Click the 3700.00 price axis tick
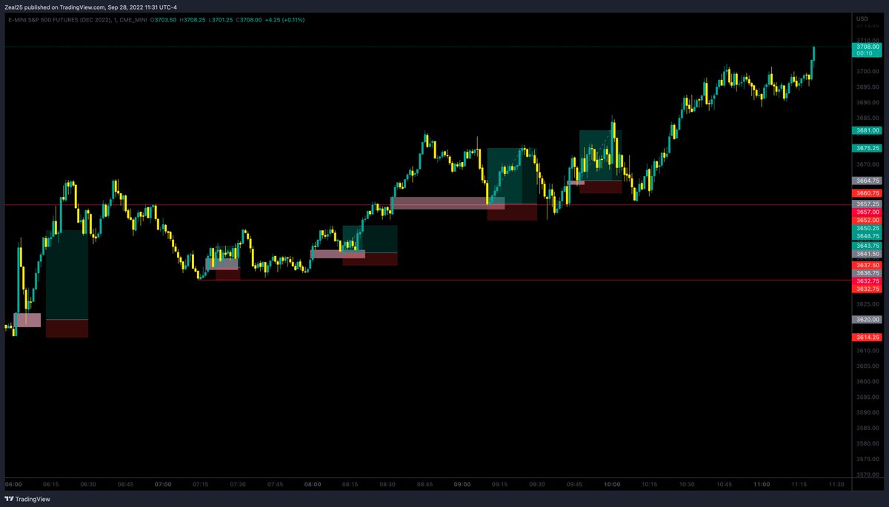The image size is (889, 507). point(866,72)
